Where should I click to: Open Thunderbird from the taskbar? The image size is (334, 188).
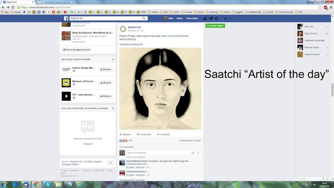coord(26,185)
